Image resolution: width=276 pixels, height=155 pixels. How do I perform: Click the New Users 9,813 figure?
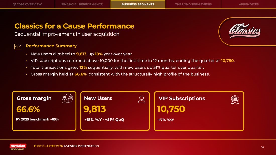[95, 109]
